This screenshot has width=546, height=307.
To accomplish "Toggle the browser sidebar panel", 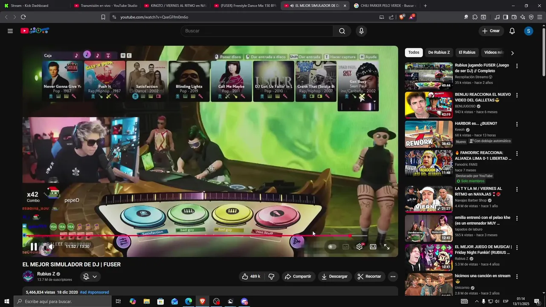I will [x=505, y=17].
